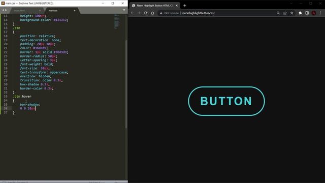This screenshot has width=325, height=183.
Task: Close the main.css tab with unsaved dot
Action: tap(75, 10)
